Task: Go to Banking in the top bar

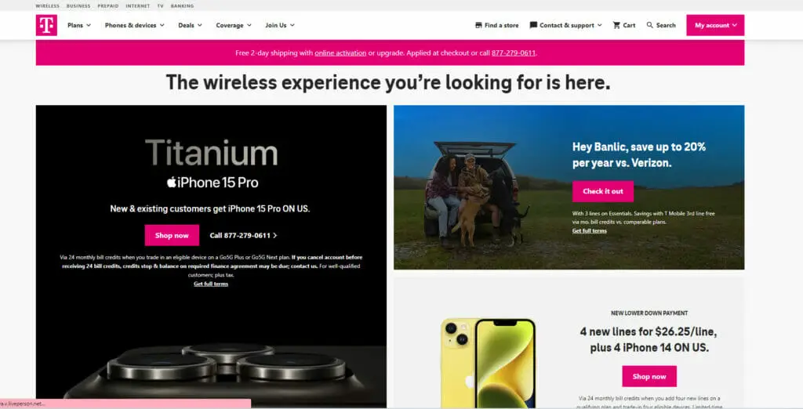Action: coord(182,6)
